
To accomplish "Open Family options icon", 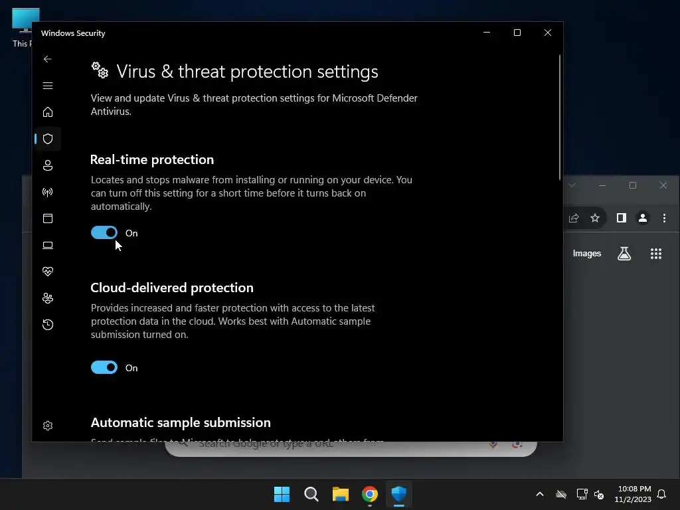I will pyautogui.click(x=48, y=298).
